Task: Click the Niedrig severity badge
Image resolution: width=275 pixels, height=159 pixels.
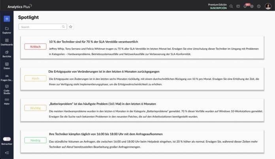Action: [x=36, y=140]
